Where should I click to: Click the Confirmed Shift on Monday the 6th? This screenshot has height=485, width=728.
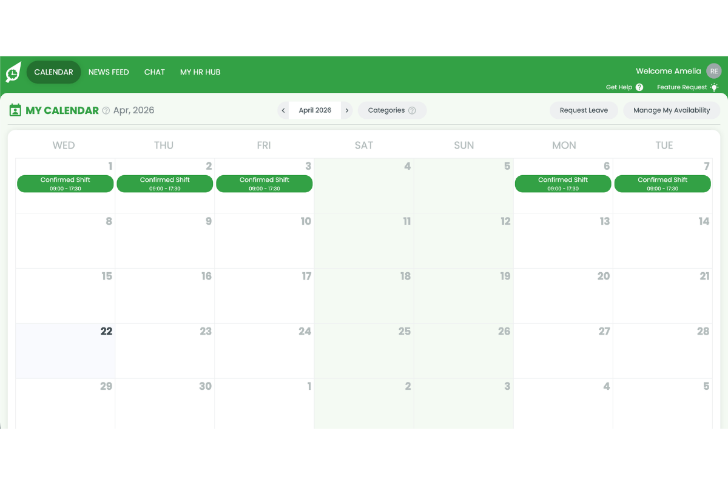[x=563, y=183]
